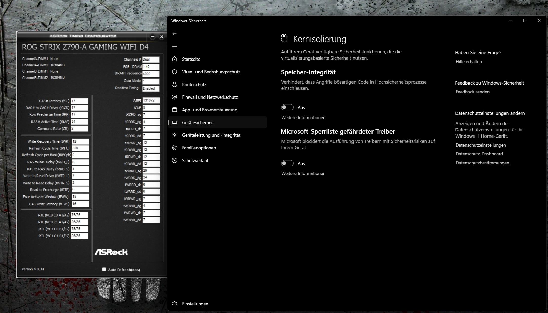Viewport: 548px width, 313px height.
Task: Click the tCKE value field
Action: tap(151, 108)
